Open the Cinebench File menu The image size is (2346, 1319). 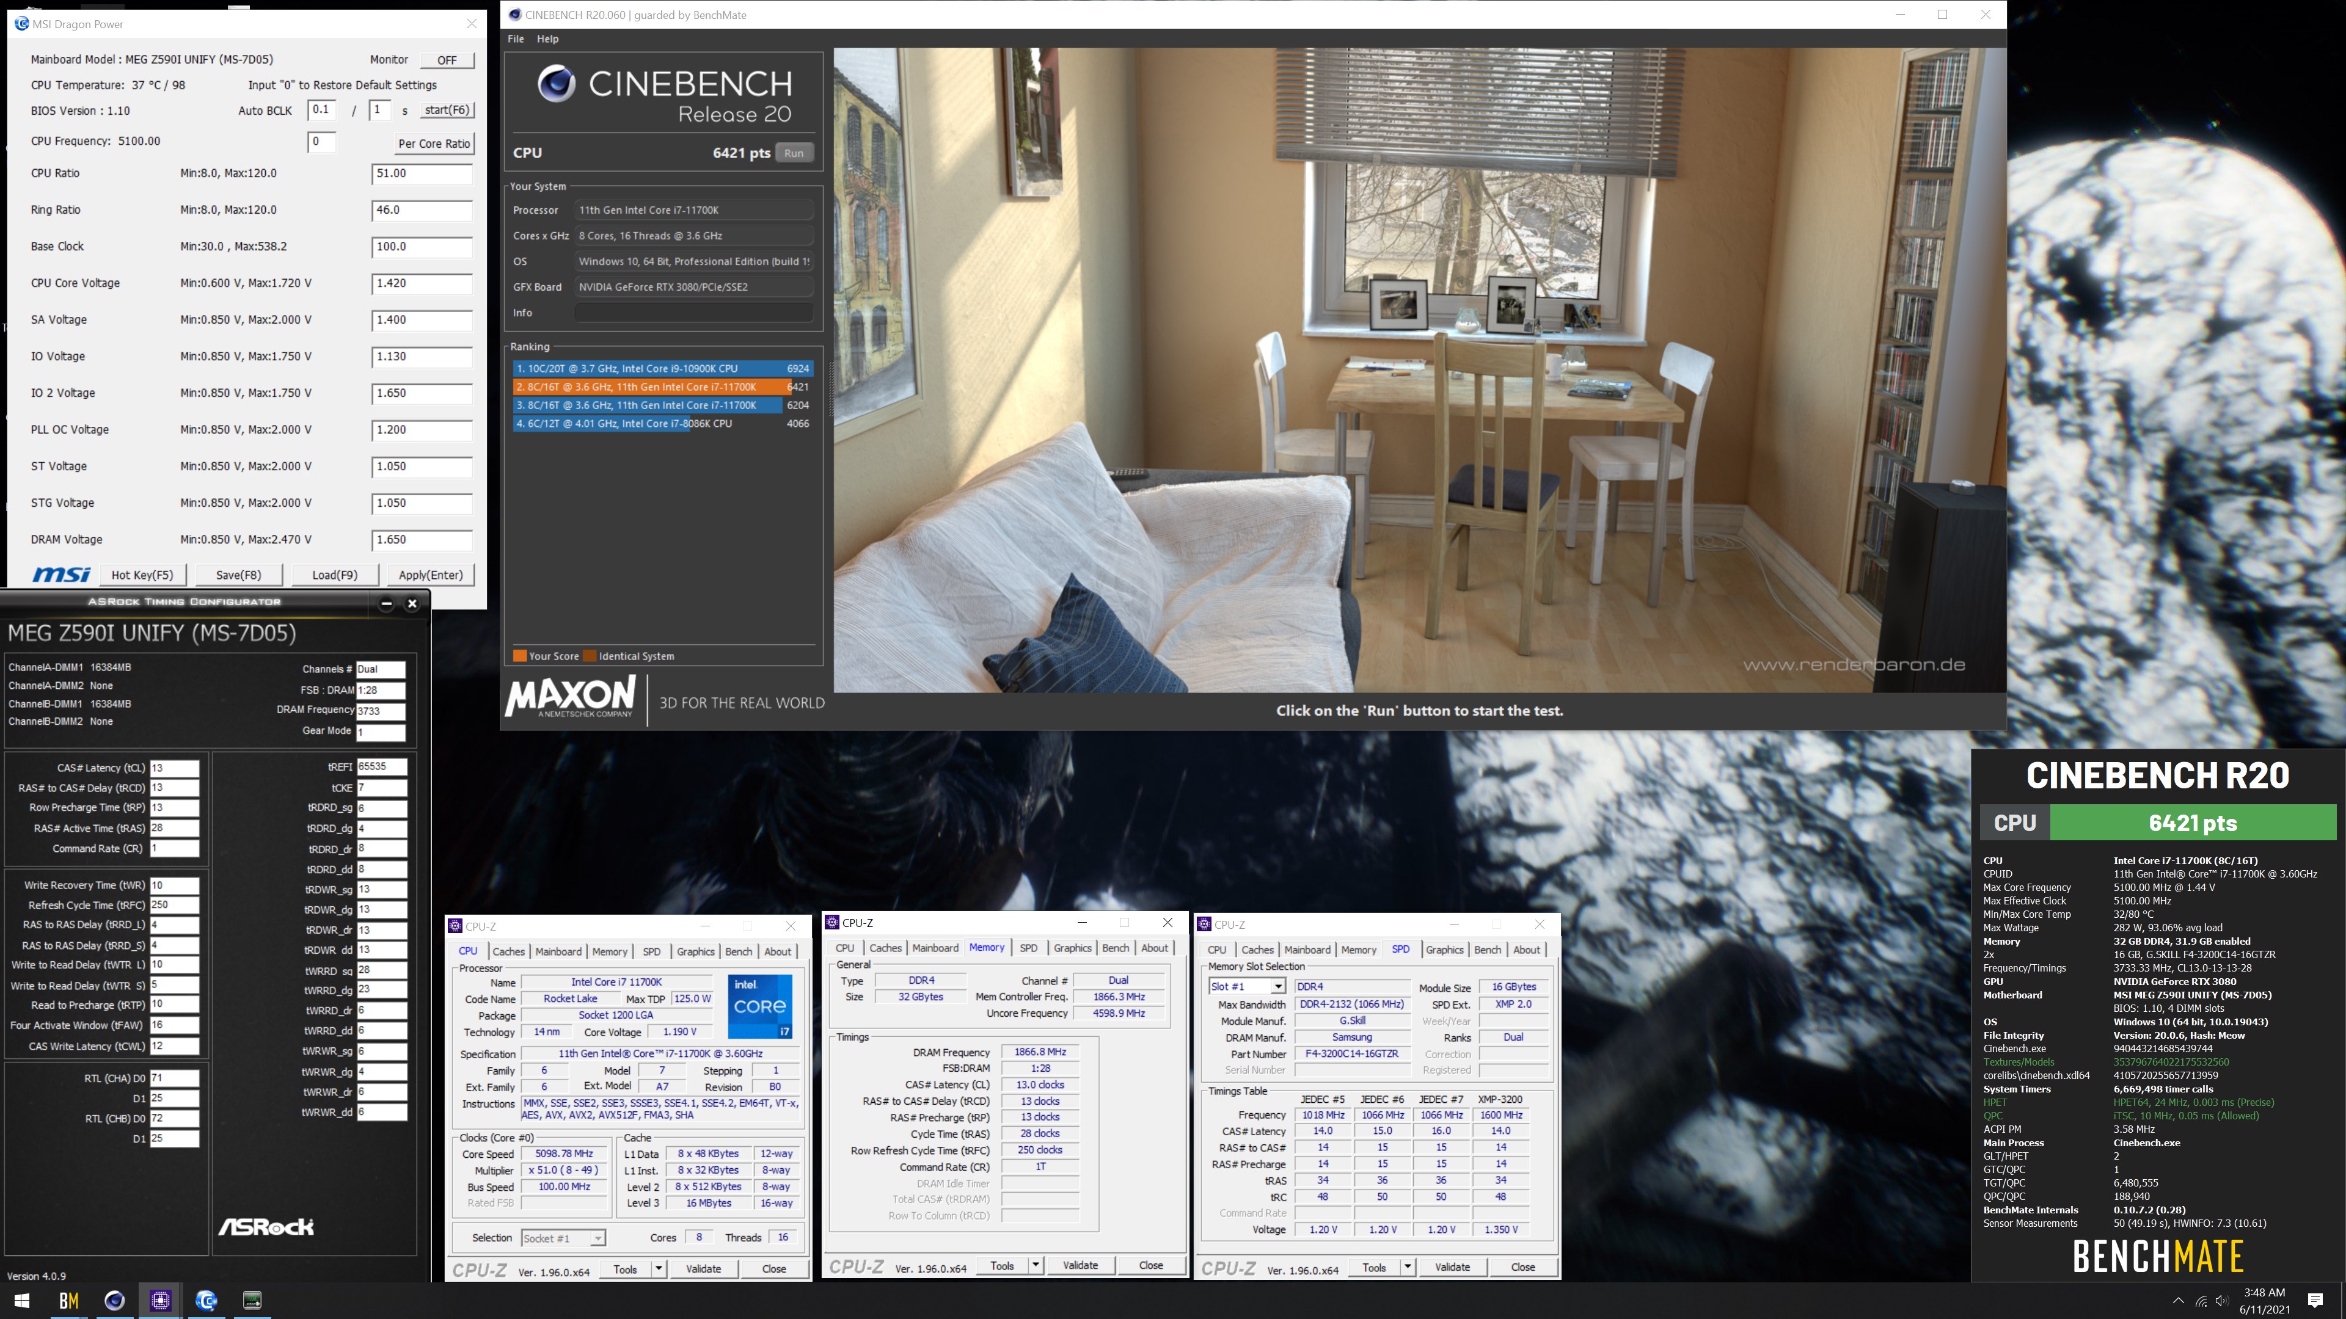tap(516, 39)
